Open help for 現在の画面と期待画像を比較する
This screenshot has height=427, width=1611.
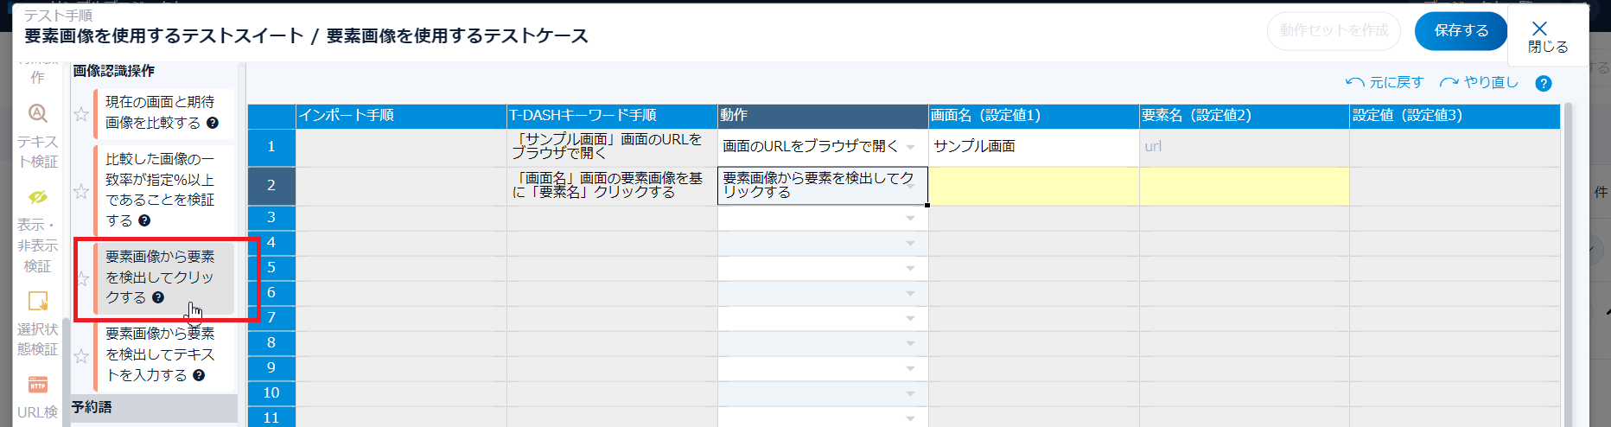213,123
